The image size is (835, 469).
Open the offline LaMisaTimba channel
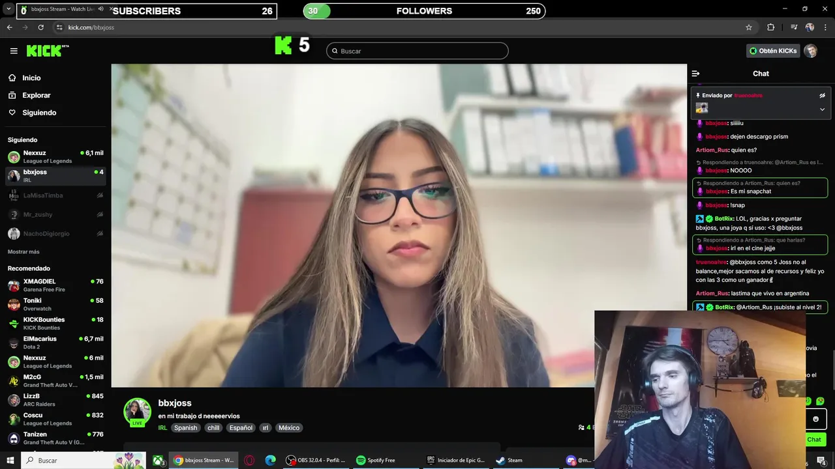pos(55,195)
